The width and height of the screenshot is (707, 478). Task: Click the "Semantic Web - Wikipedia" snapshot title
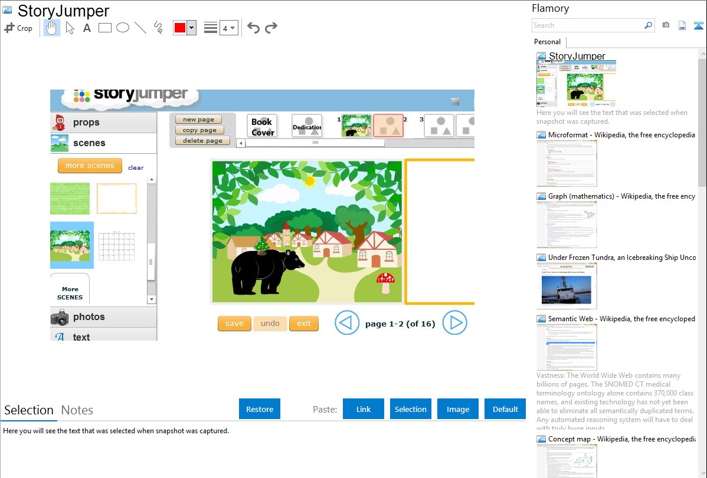621,318
